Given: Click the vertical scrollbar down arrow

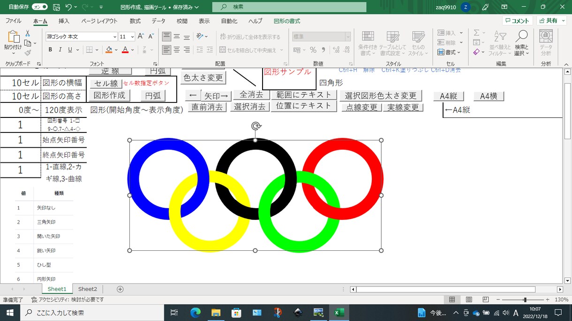Looking at the screenshot, I should tap(567, 281).
